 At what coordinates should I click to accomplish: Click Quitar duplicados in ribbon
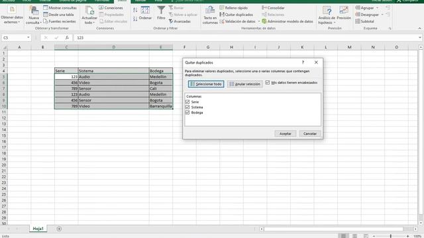click(x=237, y=15)
